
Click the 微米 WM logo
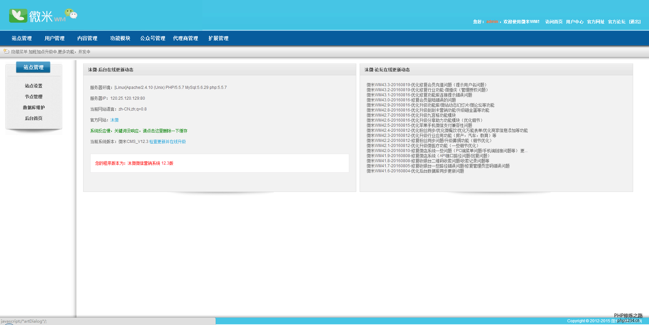(43, 16)
